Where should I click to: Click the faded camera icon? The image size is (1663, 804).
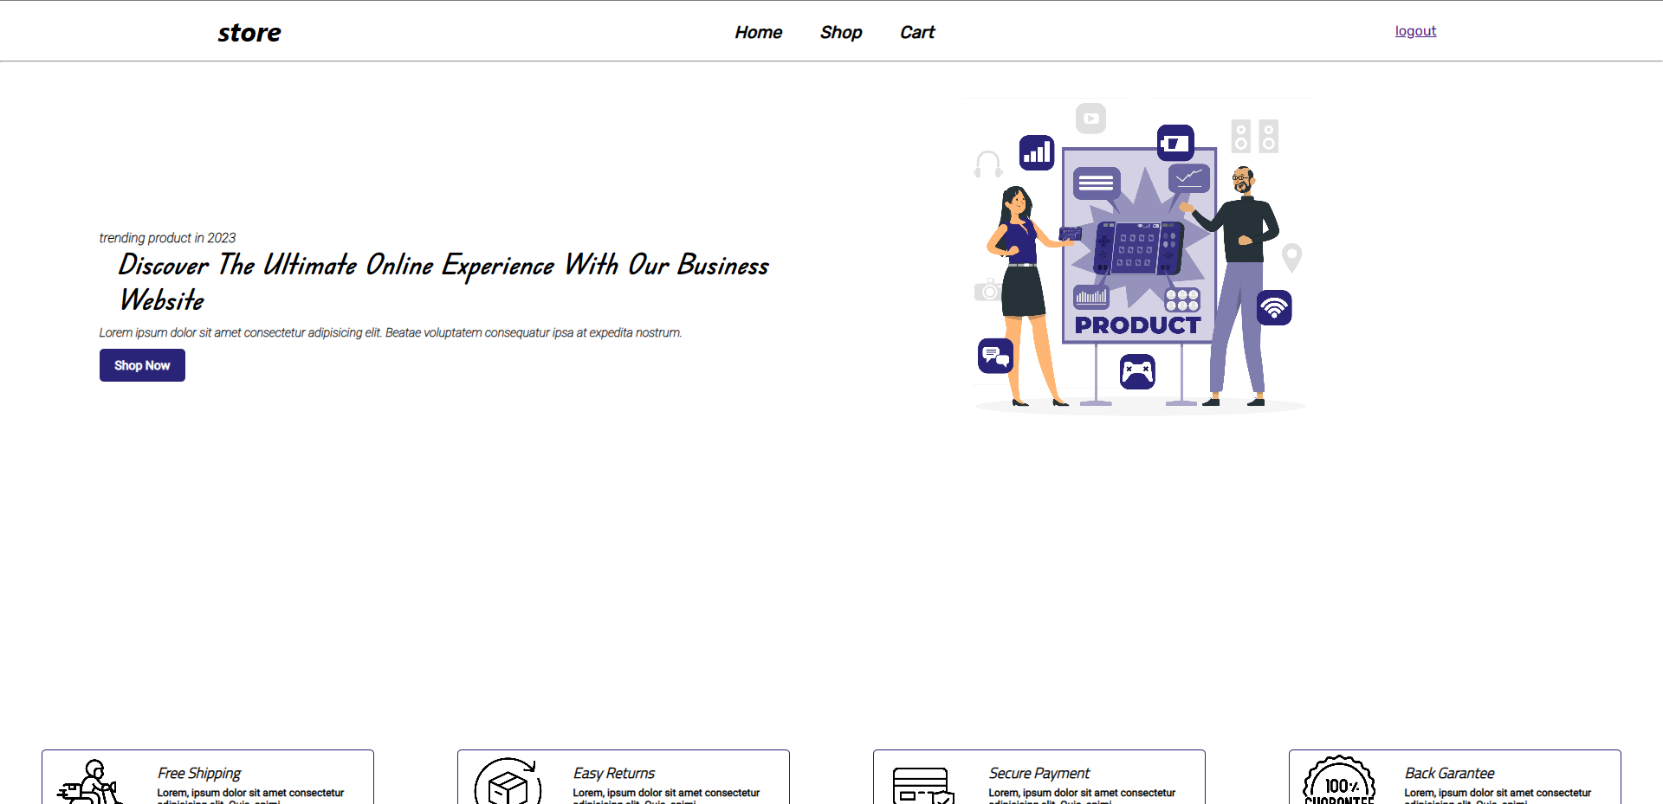987,291
